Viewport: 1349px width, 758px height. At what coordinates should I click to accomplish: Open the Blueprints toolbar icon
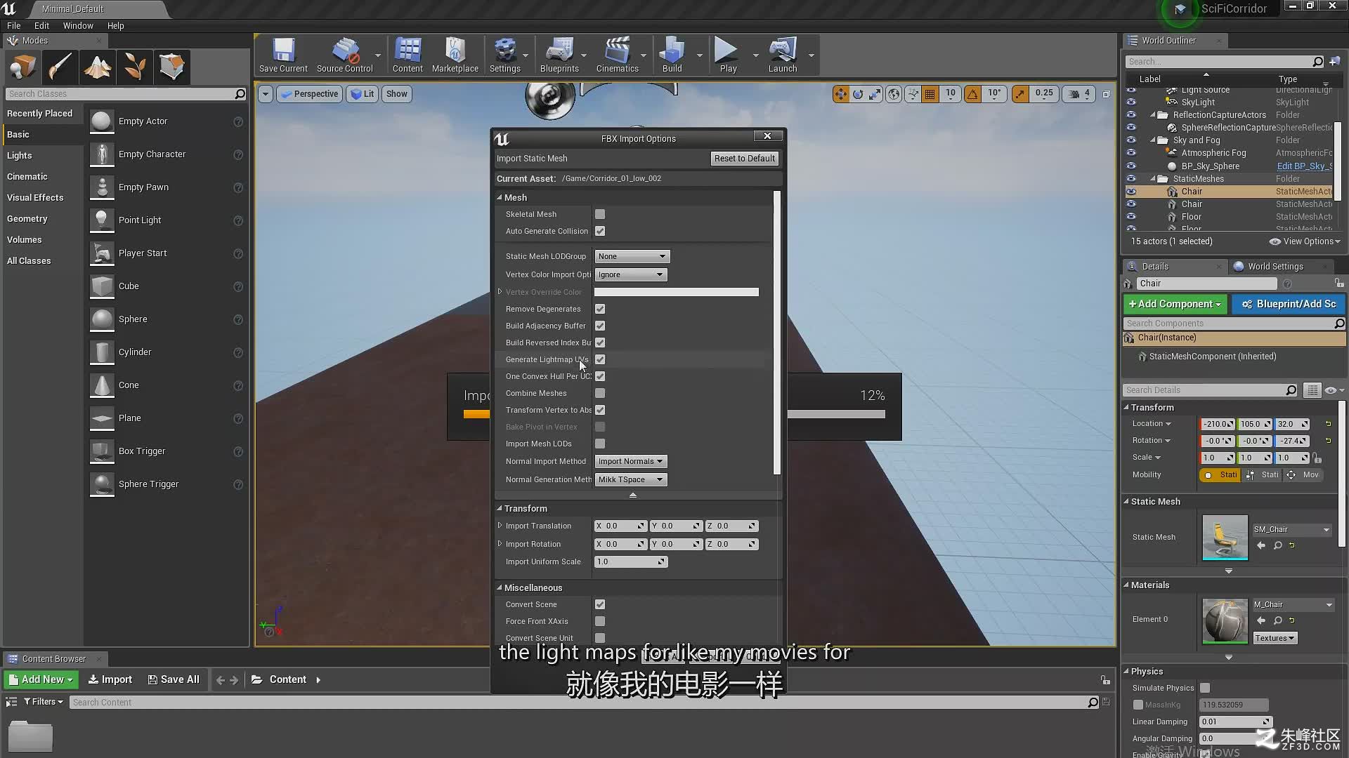pos(559,55)
